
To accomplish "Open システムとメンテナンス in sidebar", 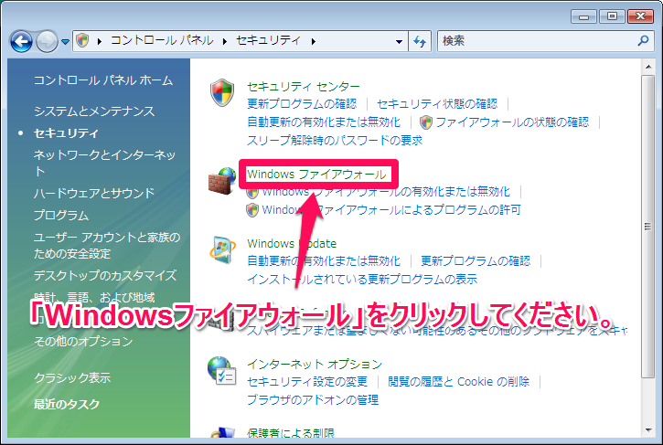I will coord(94,111).
